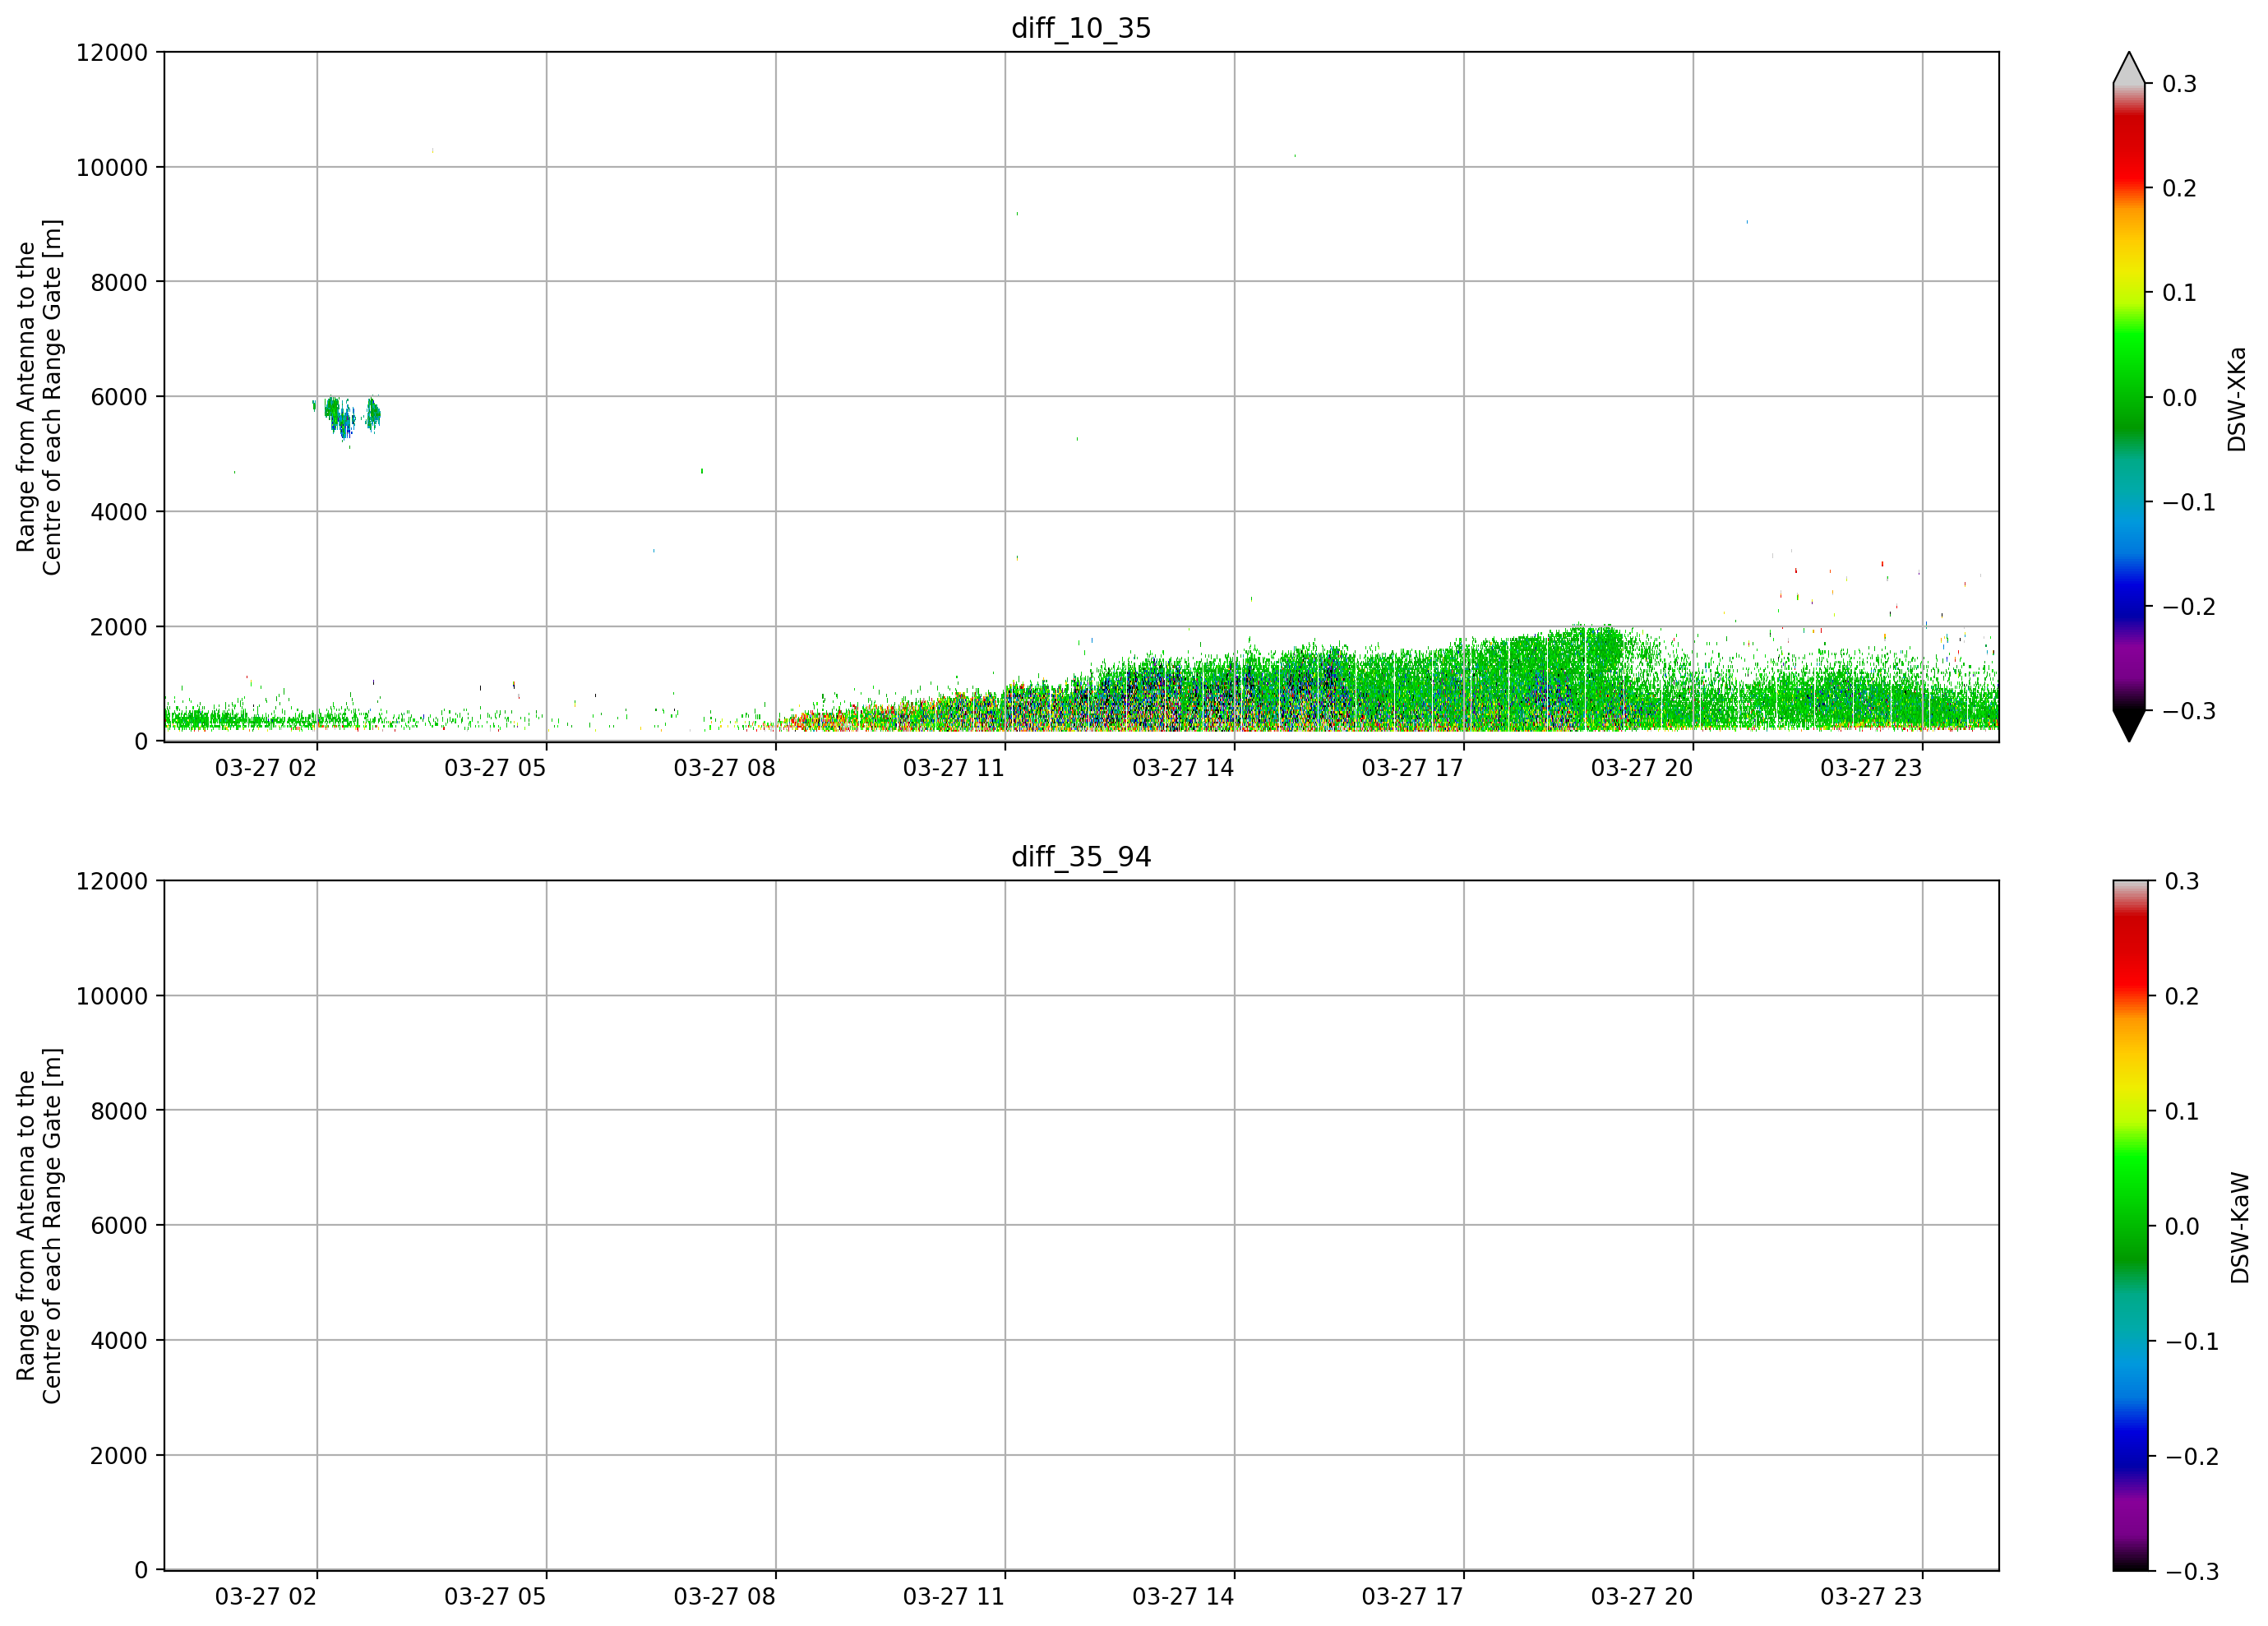Click "03-27 20" tick under diff_10_35 plot
Image resolution: width=2268 pixels, height=1626 pixels.
coord(1642,768)
